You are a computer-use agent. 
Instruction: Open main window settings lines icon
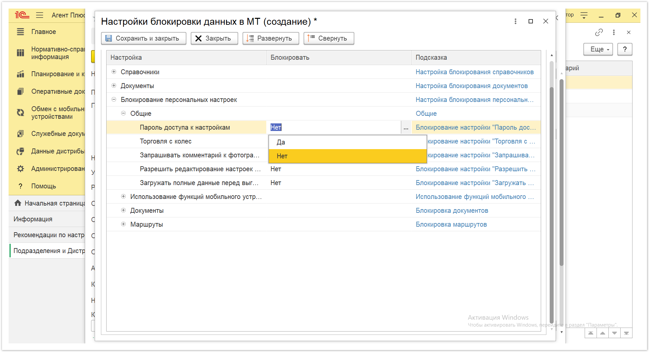(584, 15)
